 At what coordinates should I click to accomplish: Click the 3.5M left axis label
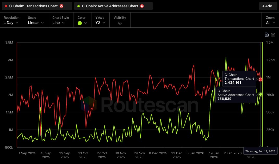(9, 42)
